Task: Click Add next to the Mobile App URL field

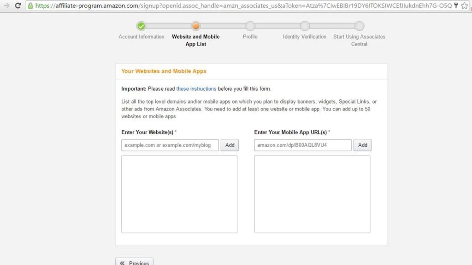Action: click(x=362, y=145)
